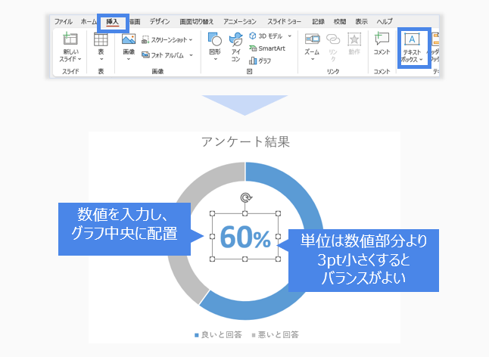Open the ファイル menu tab
Screen dimensions: 489x357
pyautogui.click(x=63, y=21)
